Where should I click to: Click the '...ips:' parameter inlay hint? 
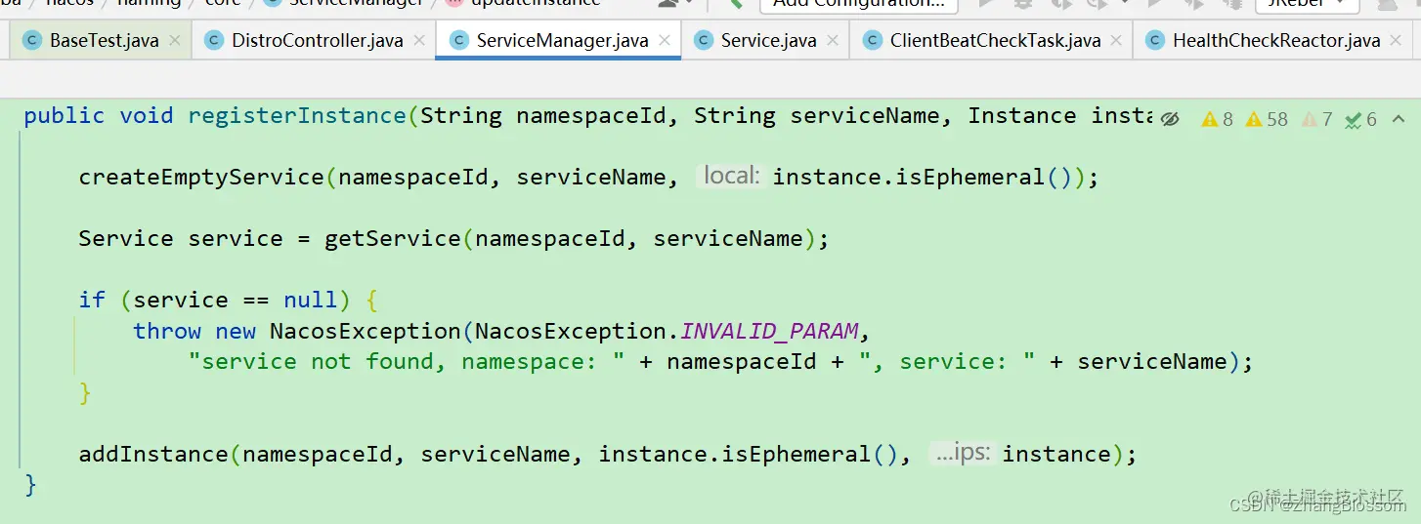(963, 454)
